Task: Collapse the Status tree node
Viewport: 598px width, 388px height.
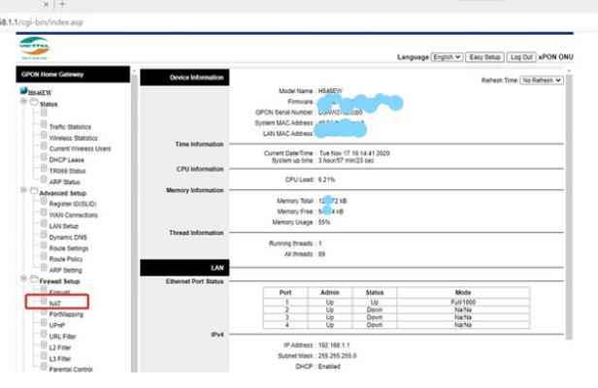Action: (x=23, y=103)
